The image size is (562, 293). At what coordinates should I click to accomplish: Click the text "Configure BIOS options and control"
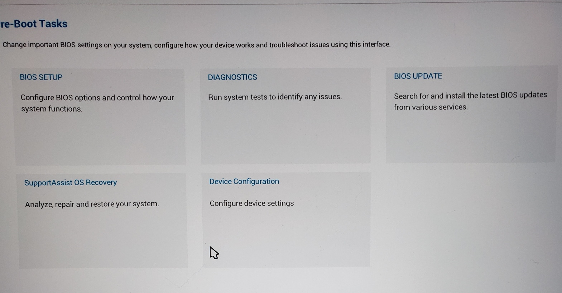pos(80,98)
